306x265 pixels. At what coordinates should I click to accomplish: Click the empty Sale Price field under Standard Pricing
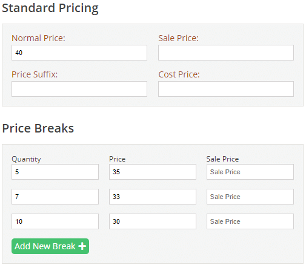point(226,53)
